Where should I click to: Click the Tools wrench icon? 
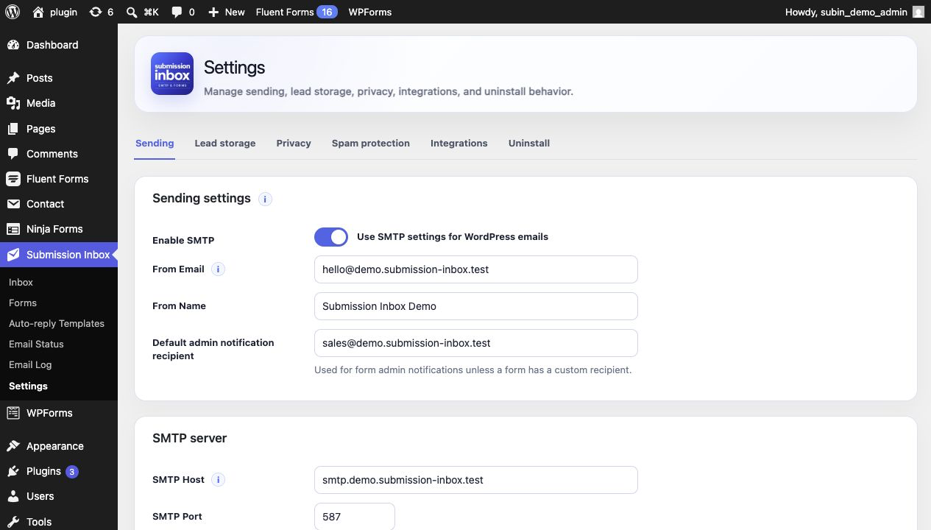13,522
